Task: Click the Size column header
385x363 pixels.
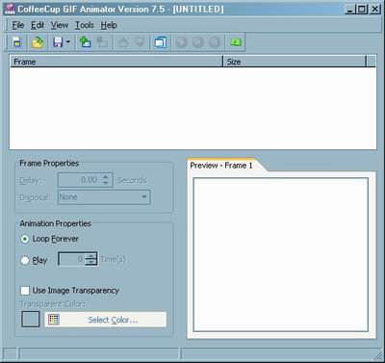Action: coord(295,62)
